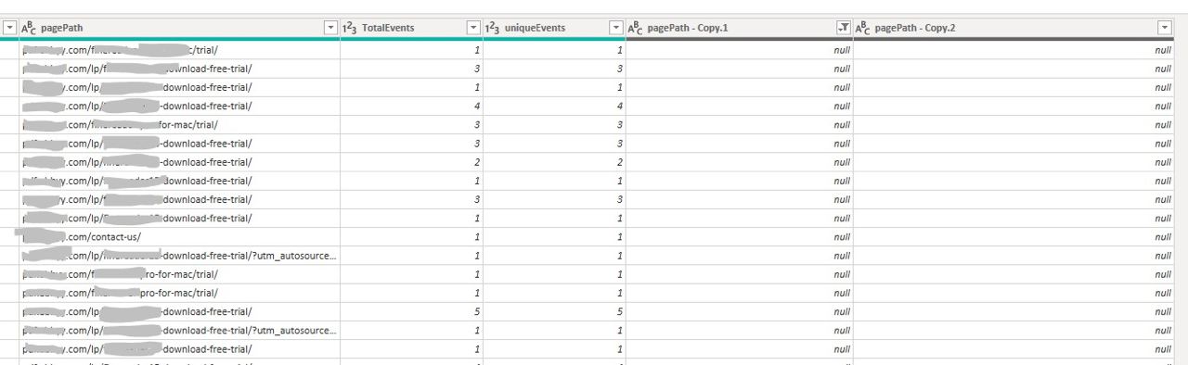Select the TotalEvents cell with value 4
This screenshot has height=365, width=1188.
tap(411, 106)
